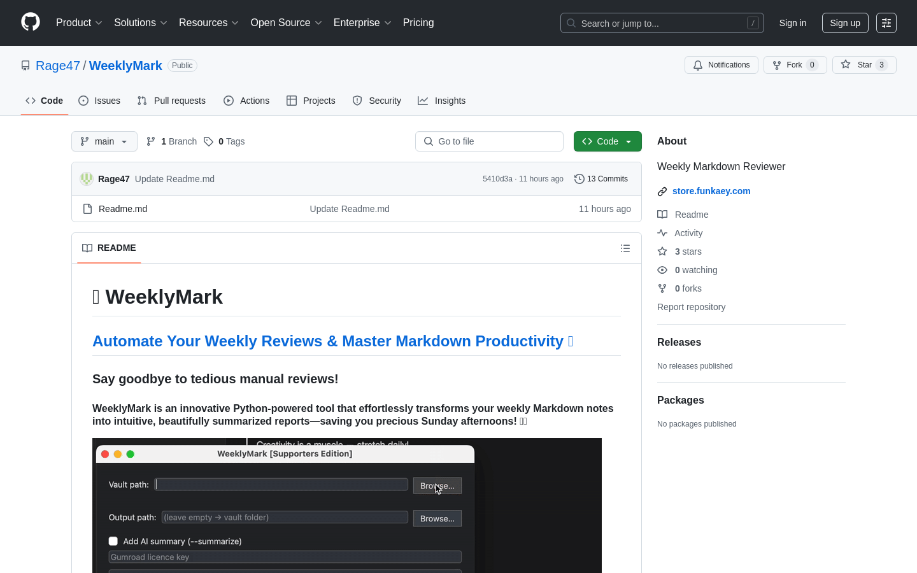Click the 11 hours ago timestamp for Readme.md
Screen dimensions: 917x573
click(x=605, y=209)
